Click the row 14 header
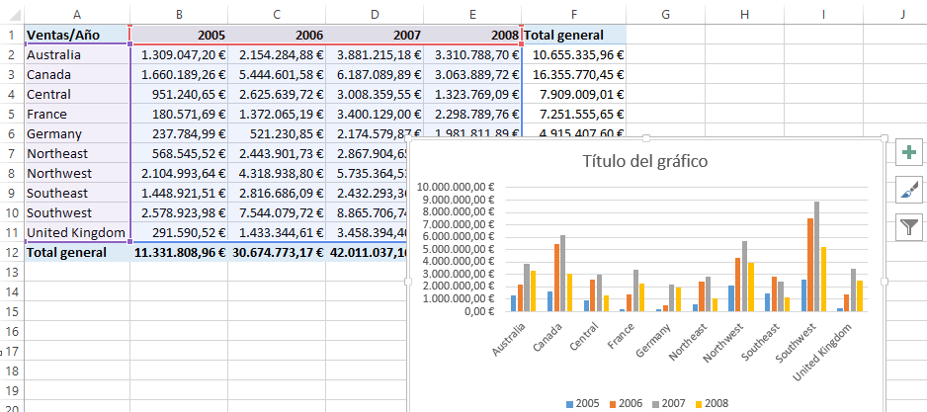The image size is (927, 412). click(10, 291)
